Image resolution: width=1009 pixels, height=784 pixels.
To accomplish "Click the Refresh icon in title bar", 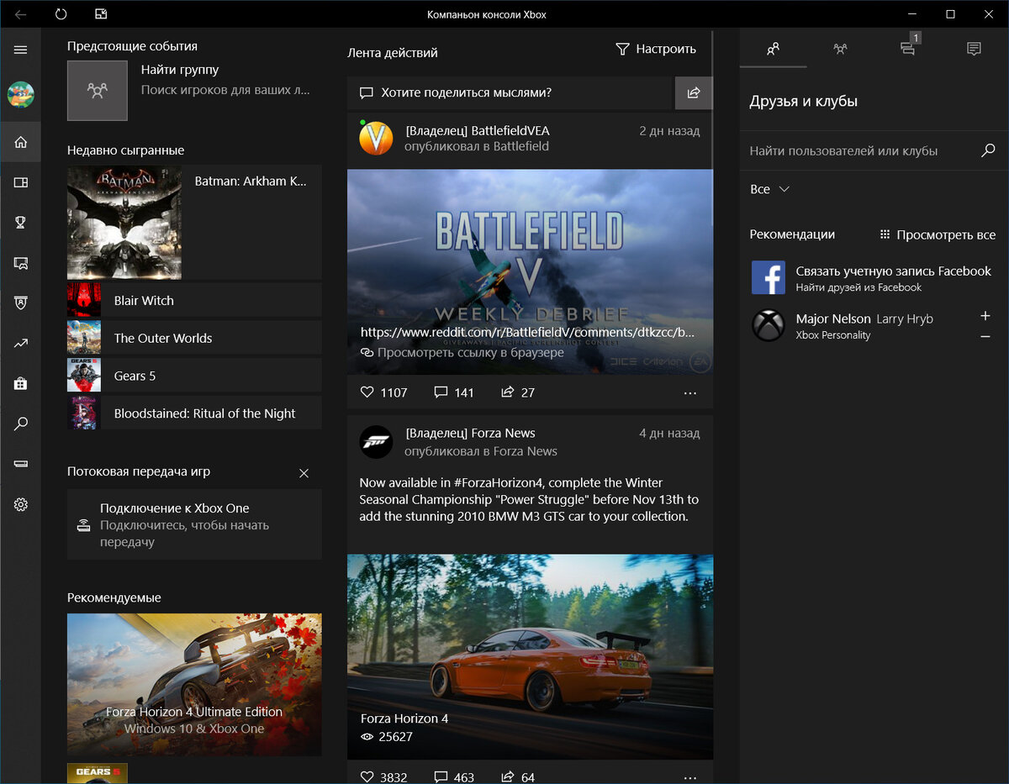I will pyautogui.click(x=61, y=14).
